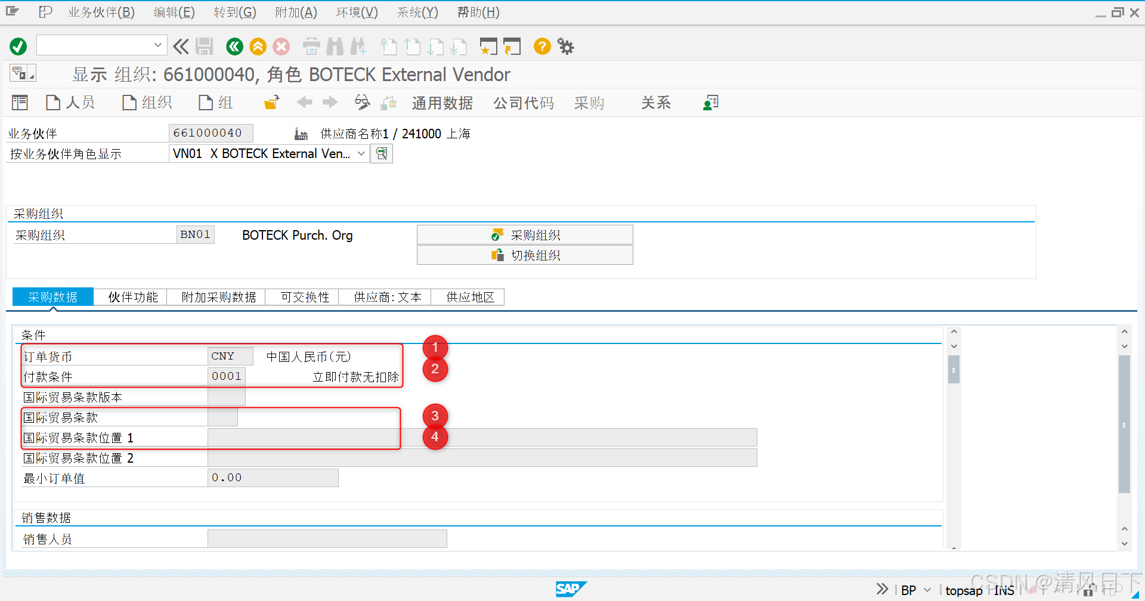This screenshot has width=1145, height=601.
Task: Open the 转到(G) menu
Action: [235, 12]
